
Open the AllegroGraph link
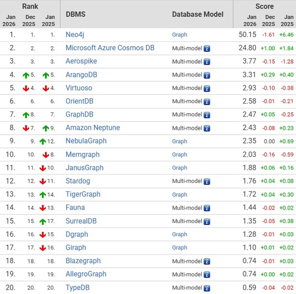click(86, 274)
